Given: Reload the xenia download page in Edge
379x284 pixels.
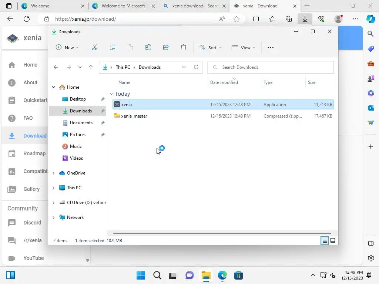Looking at the screenshot, I should coord(27,19).
